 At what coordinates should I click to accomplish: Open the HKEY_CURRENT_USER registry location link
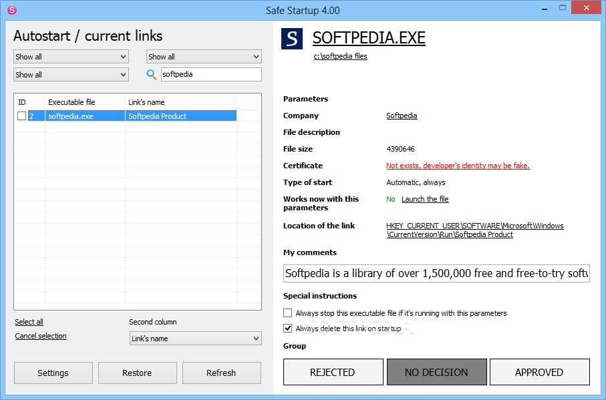pos(475,230)
